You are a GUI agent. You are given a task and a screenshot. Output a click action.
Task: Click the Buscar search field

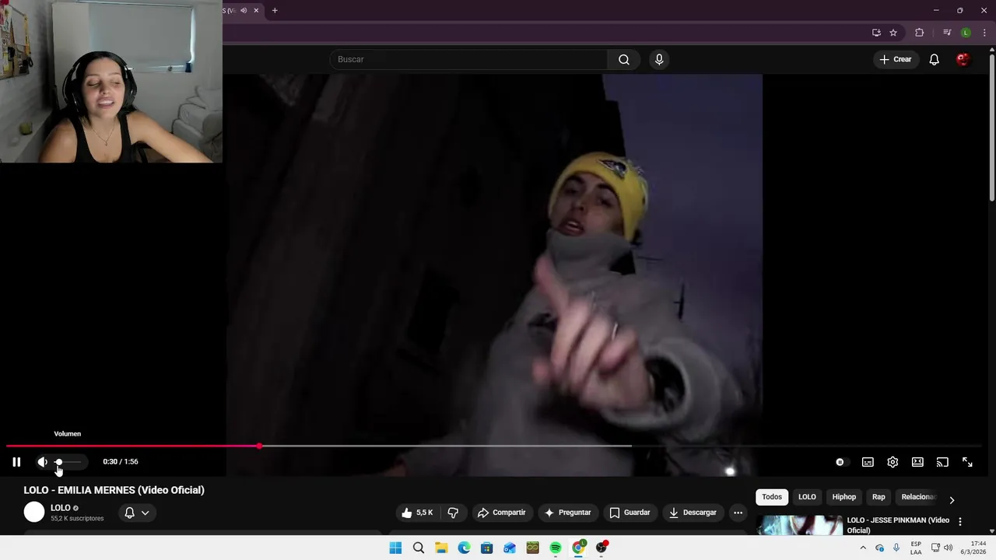tap(468, 59)
